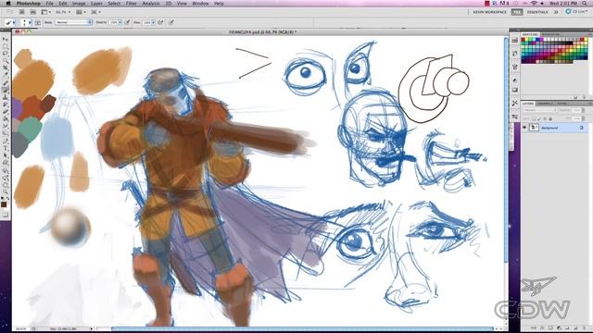The height and width of the screenshot is (333, 593).
Task: Select the Eyedropper tool
Action: point(6,75)
